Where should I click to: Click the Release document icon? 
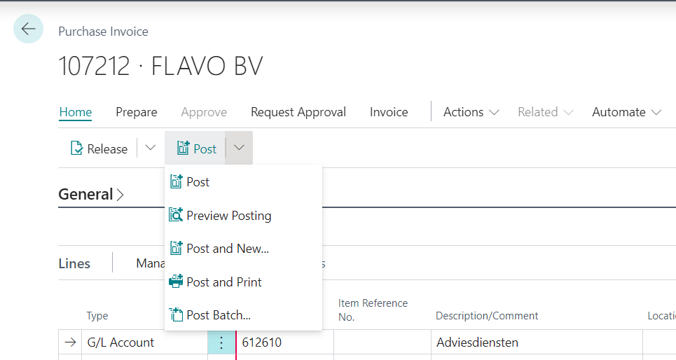tap(77, 148)
